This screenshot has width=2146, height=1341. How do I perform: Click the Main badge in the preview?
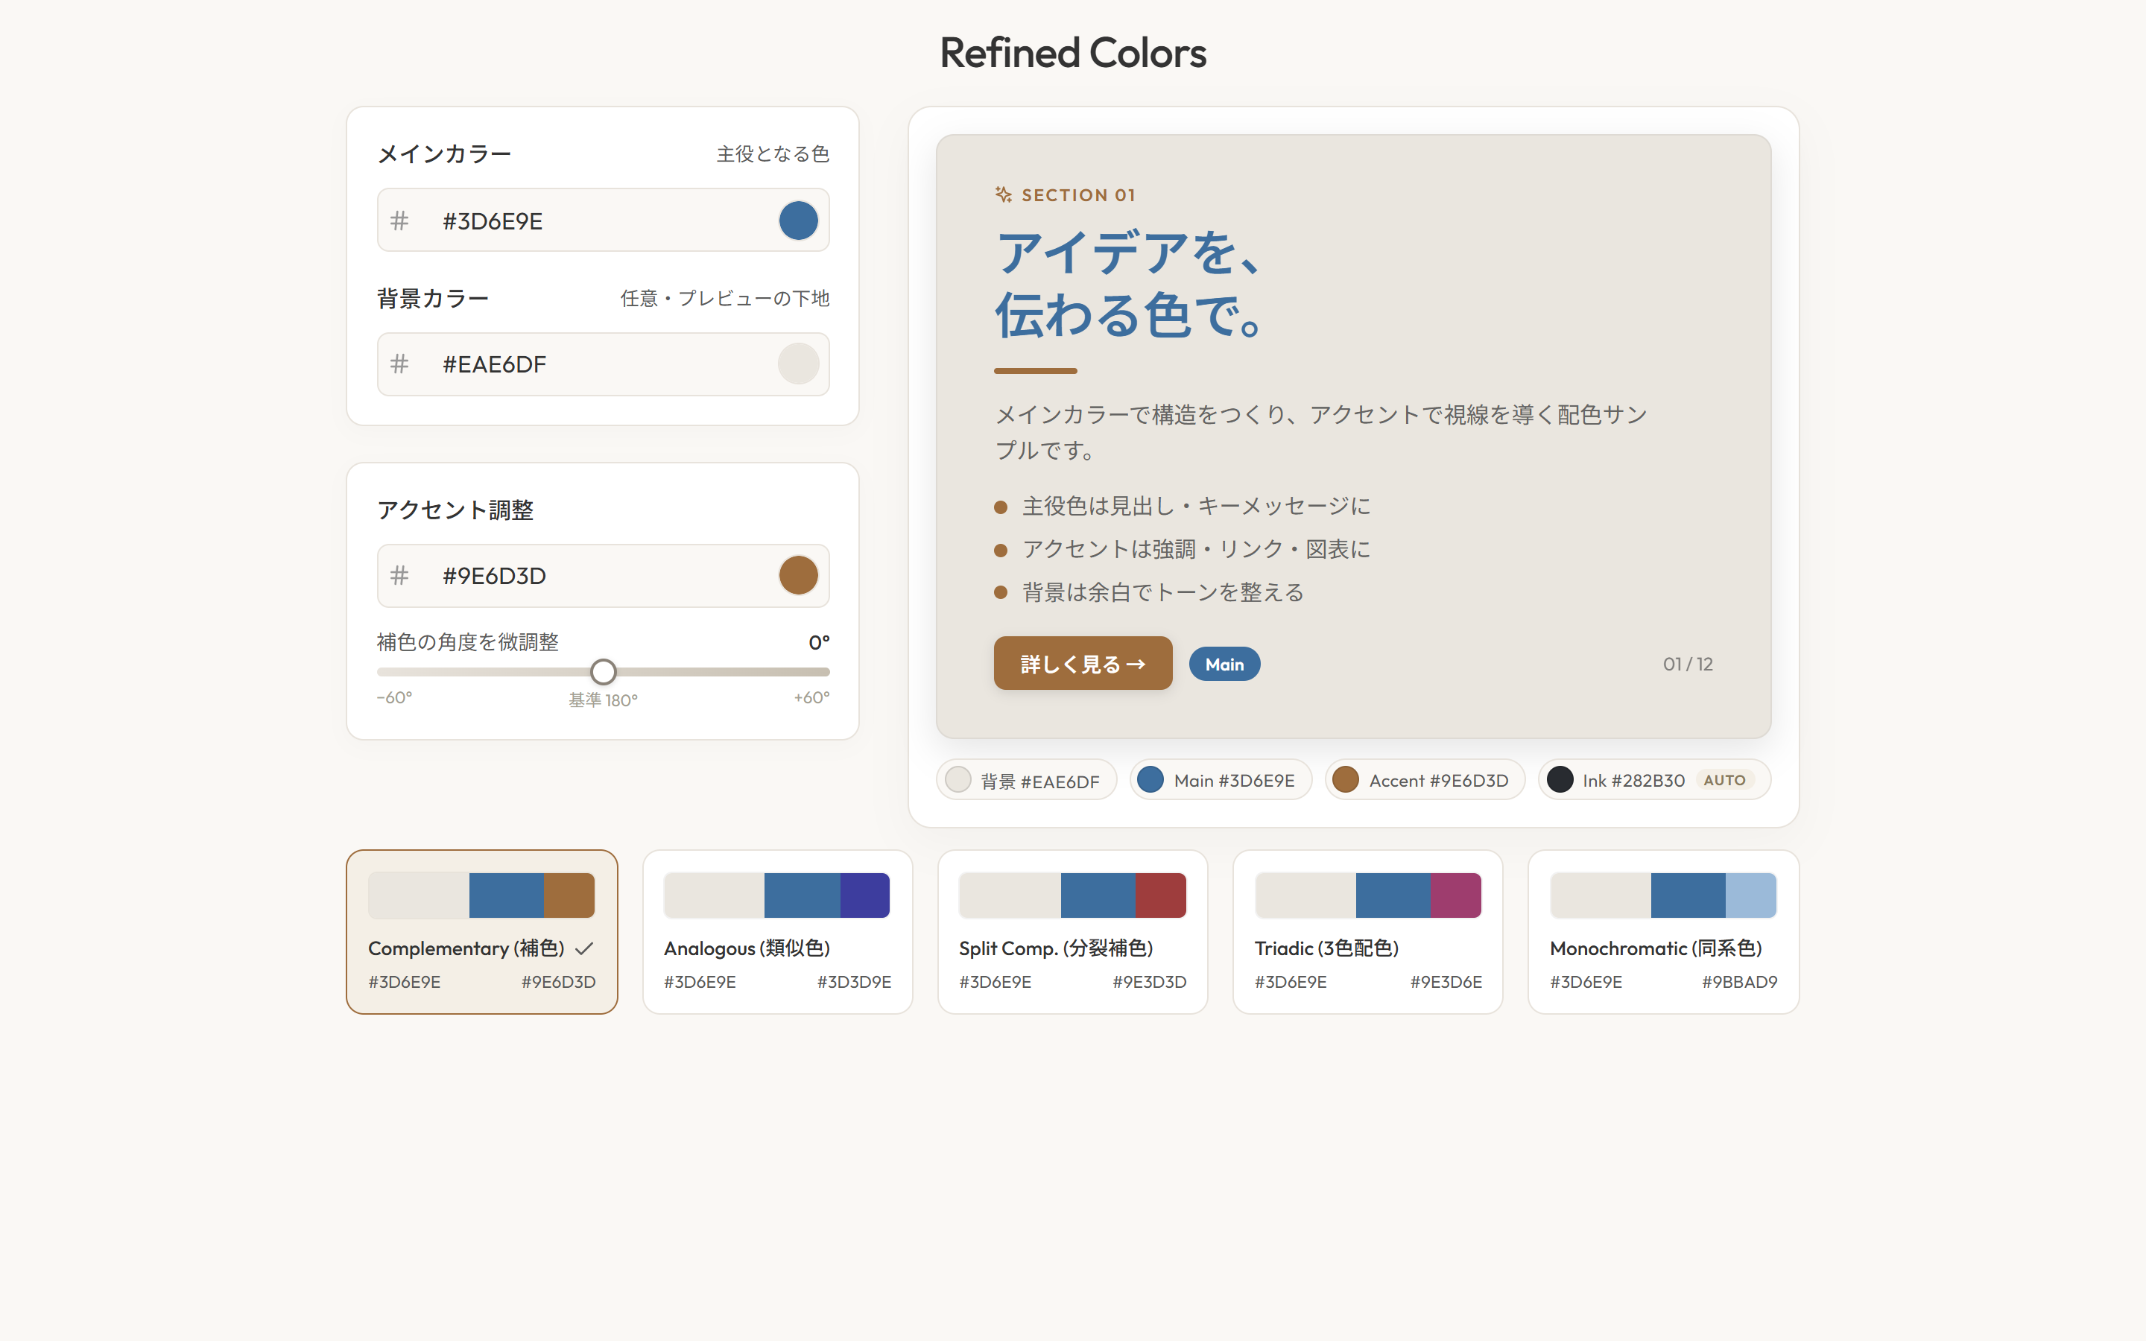(1224, 665)
